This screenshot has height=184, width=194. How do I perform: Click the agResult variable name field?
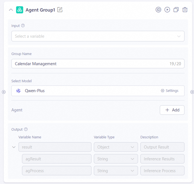[x=57, y=159]
